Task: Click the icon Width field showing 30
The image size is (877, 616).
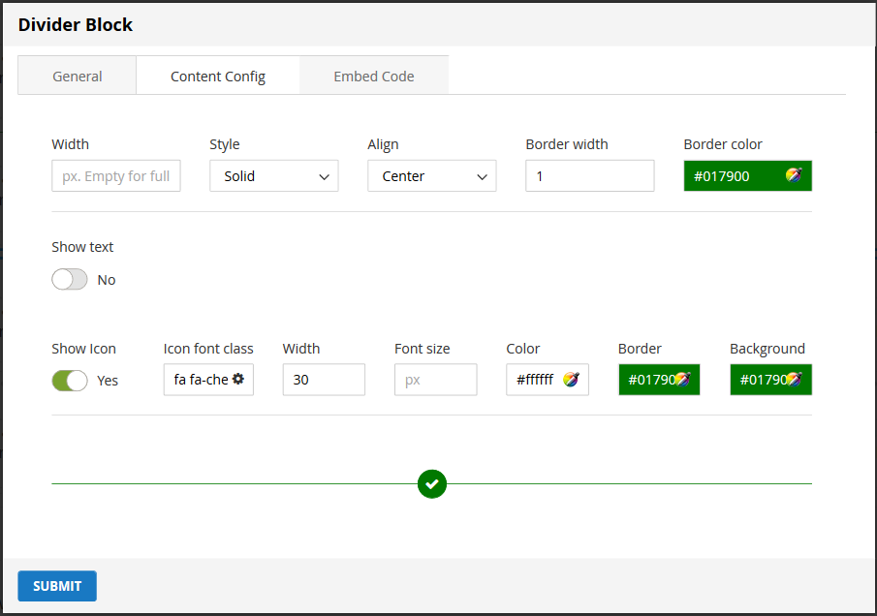Action: pos(324,380)
